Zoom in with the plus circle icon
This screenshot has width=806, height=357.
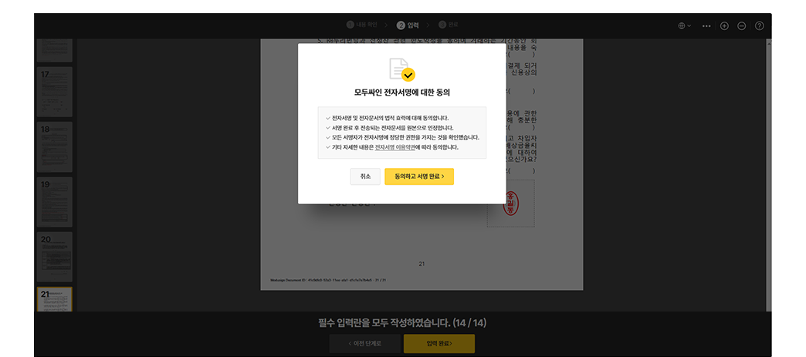click(x=723, y=25)
